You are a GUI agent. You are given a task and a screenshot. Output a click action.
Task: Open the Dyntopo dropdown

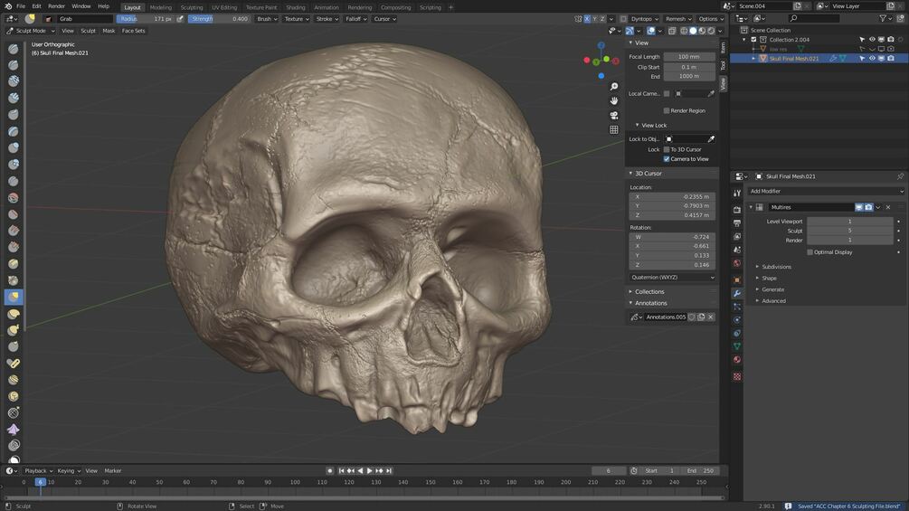645,18
